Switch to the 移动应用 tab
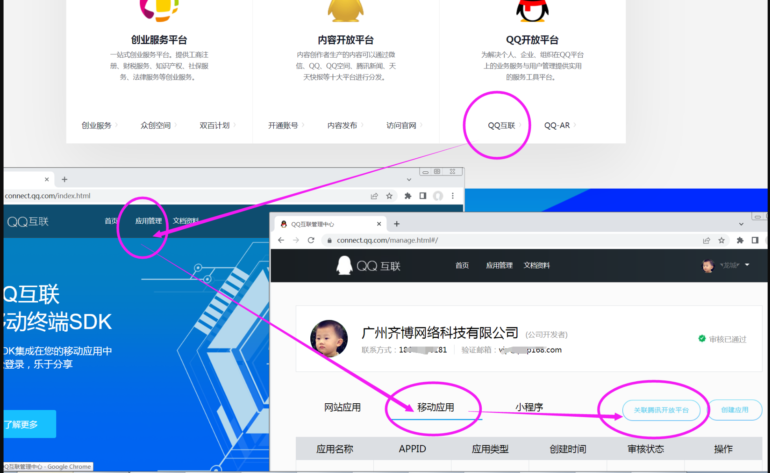 (x=435, y=407)
